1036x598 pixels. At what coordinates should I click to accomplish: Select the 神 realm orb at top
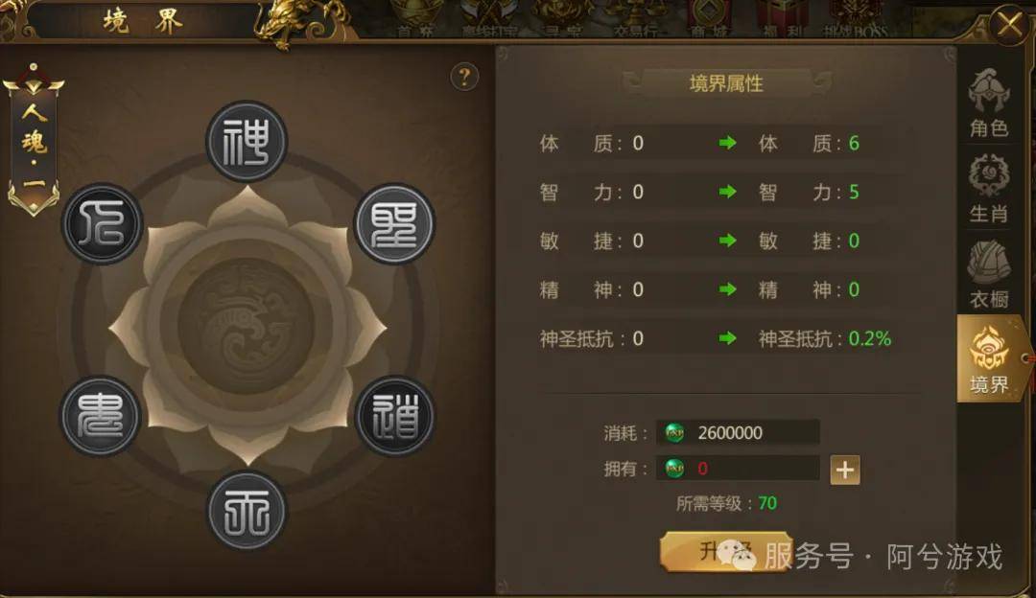pyautogui.click(x=247, y=142)
